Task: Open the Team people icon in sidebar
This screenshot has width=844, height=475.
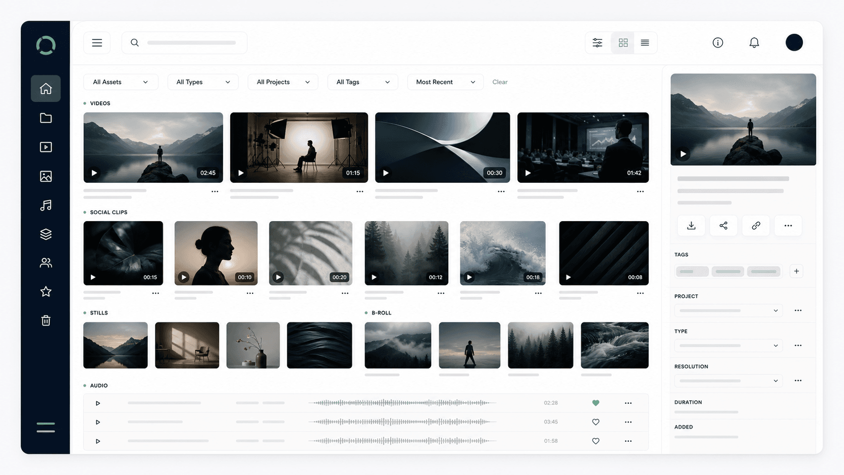Action: (45, 262)
